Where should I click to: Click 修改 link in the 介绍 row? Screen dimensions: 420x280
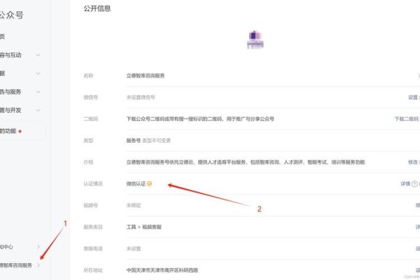(413, 162)
